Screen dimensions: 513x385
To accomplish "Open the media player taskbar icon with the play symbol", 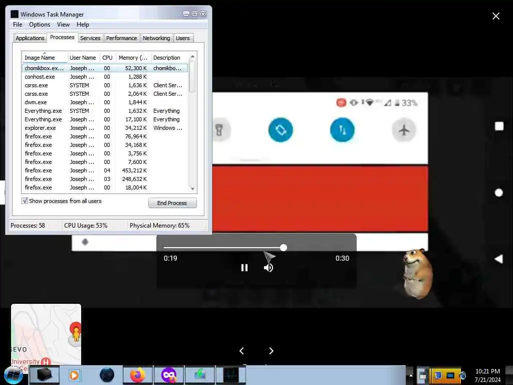I will (74, 375).
